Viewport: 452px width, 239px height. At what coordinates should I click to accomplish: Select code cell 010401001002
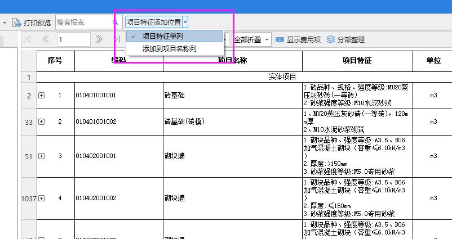(119, 121)
